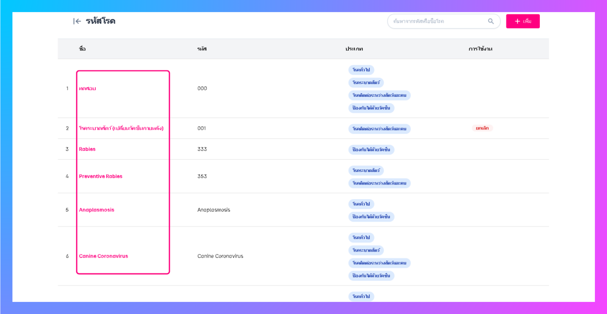607x314 pixels.
Task: Click โรคติดต่อระหว่างสัตว์และคน tag in code 001 row
Action: coord(379,129)
